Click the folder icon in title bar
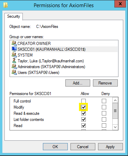The image size is (128, 156). [x=5, y=5]
